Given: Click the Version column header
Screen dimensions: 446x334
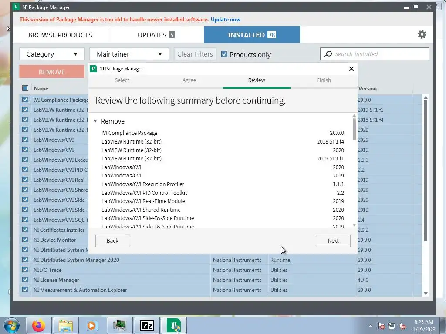Looking at the screenshot, I should [x=368, y=88].
